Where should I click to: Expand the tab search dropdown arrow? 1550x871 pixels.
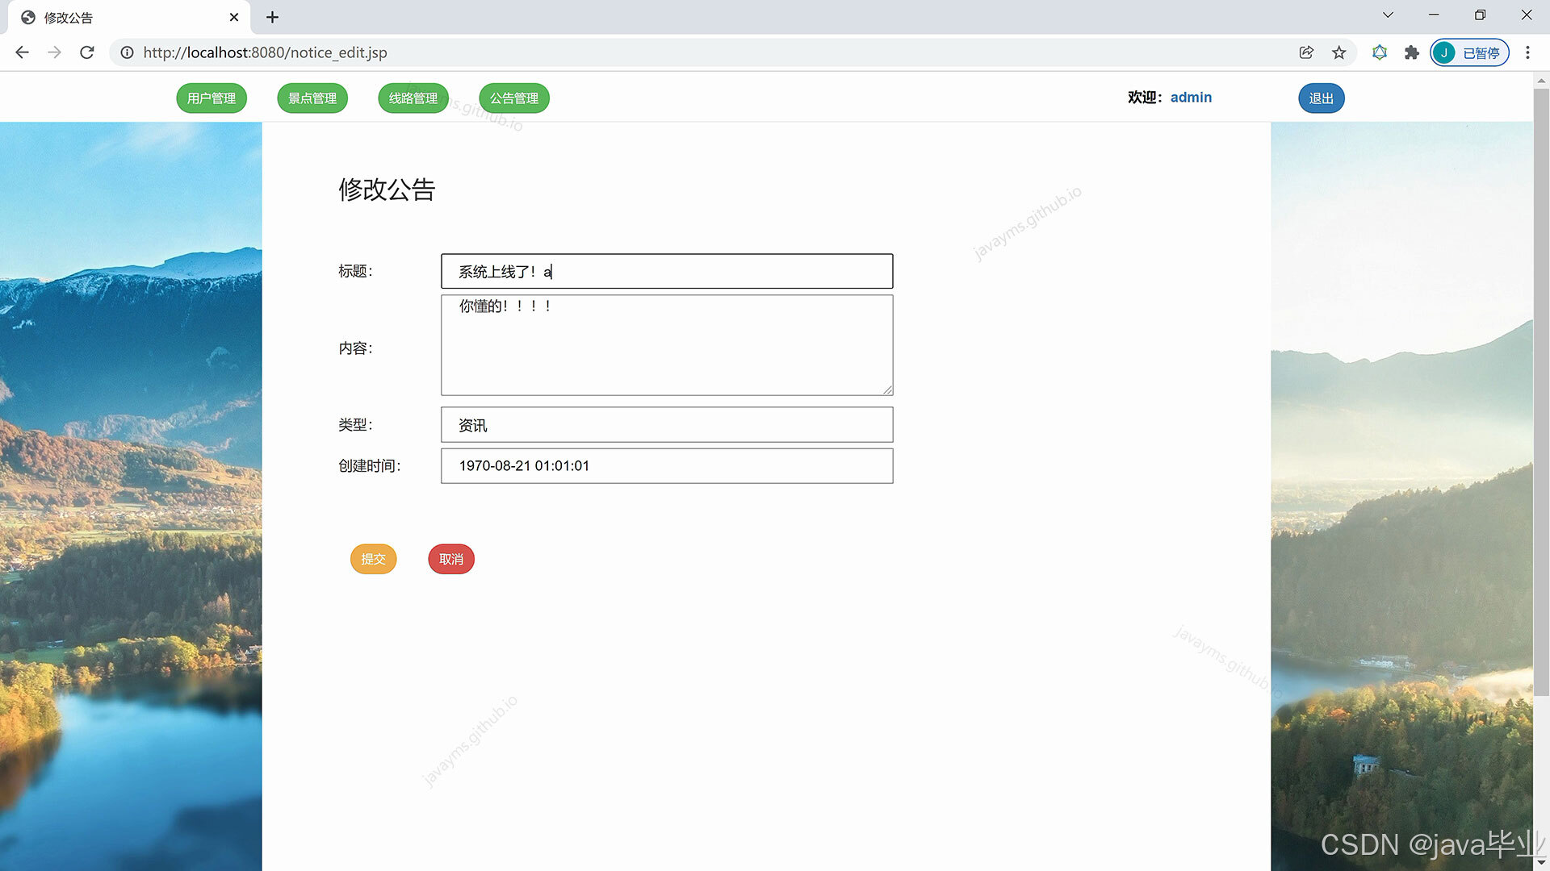1388,15
